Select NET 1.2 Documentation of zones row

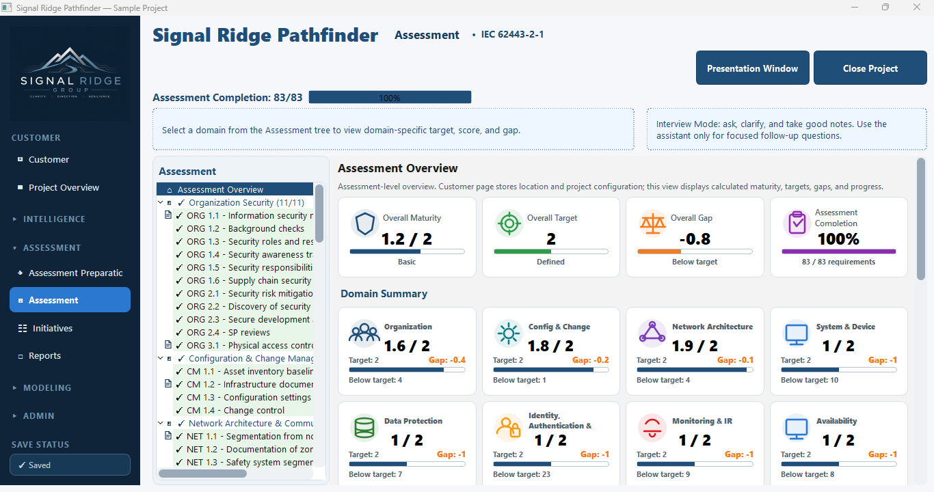coord(244,450)
